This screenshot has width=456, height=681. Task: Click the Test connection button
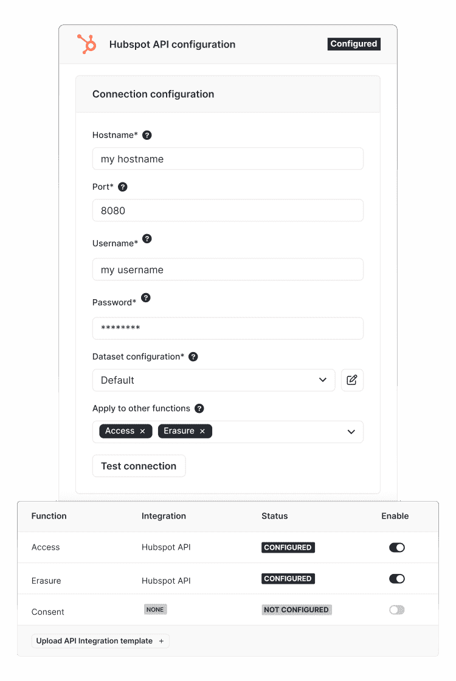(x=139, y=466)
